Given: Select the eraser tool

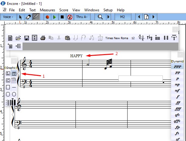Looking at the screenshot, I should [x=28, y=17].
